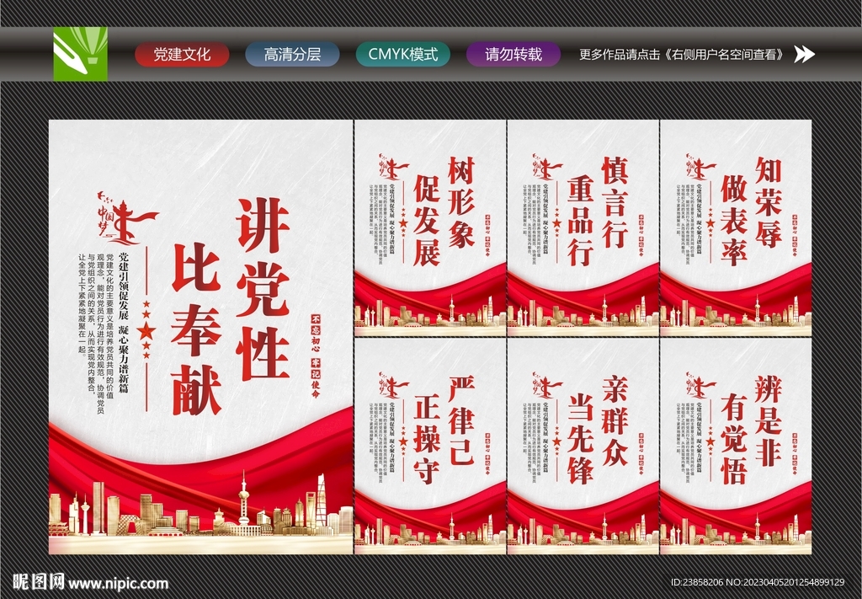The image size is (862, 599).
Task: Select the large 讲党性 比奉献 poster
Action: tap(200, 337)
